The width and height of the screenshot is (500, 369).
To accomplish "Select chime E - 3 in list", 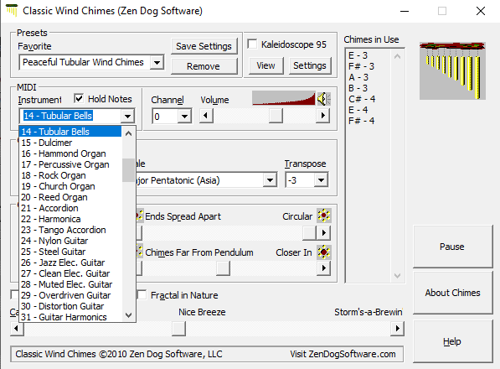I will [x=358, y=55].
